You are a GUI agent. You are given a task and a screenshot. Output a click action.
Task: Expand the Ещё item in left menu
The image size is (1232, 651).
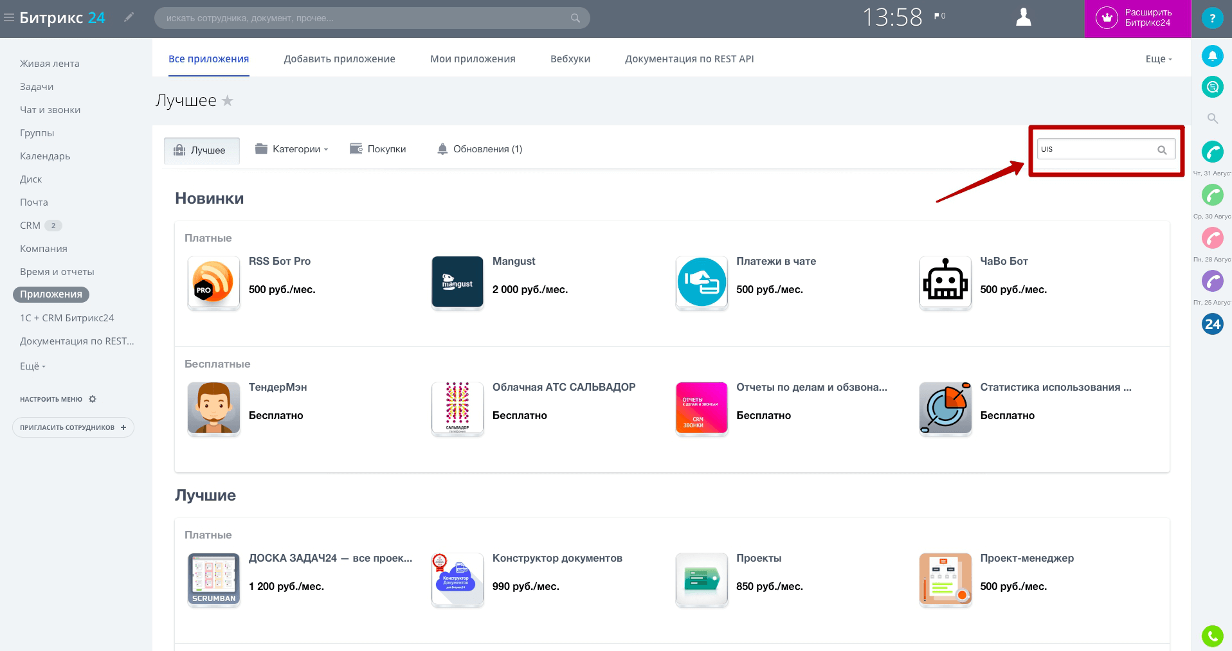33,366
